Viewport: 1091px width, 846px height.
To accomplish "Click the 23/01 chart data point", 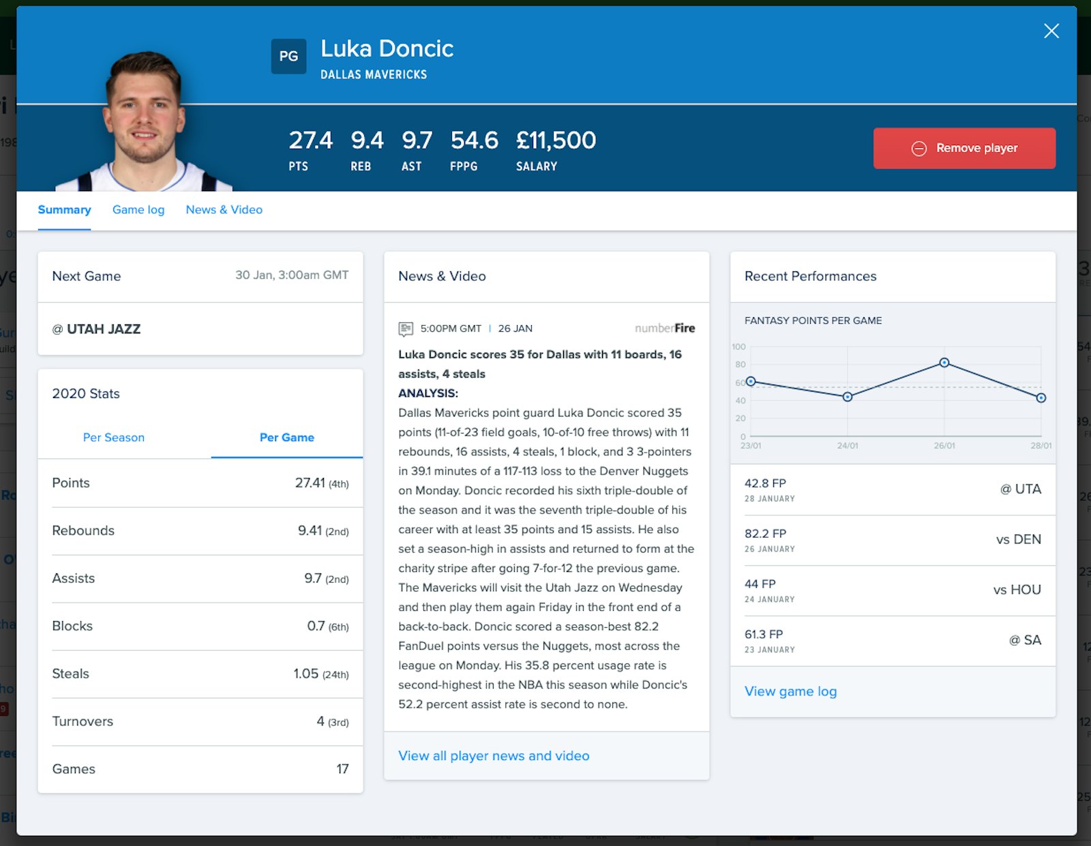I will click(751, 382).
